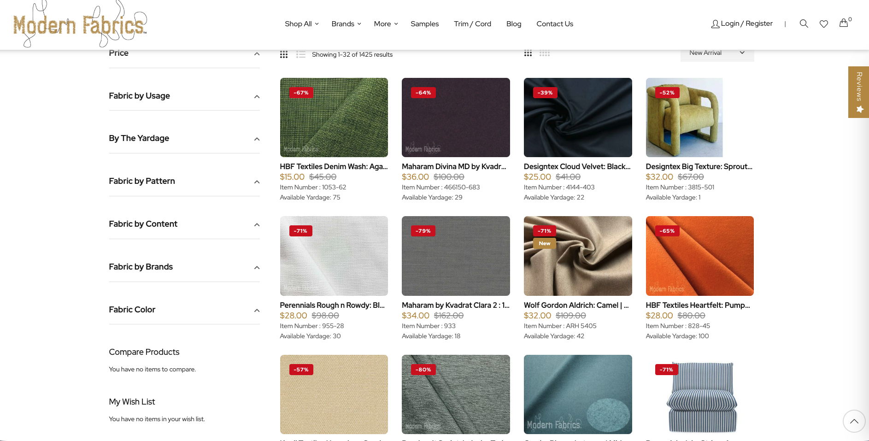Click the New badge on Wolf Gordon Aldrich
The height and width of the screenshot is (441, 869).
click(x=545, y=243)
